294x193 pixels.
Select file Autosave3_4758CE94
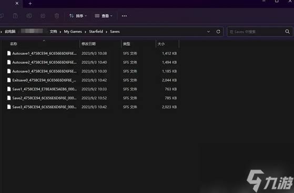pos(44,72)
